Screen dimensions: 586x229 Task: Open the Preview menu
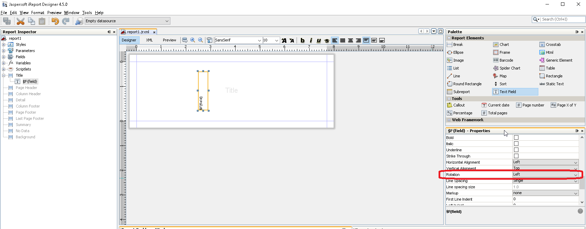point(54,13)
